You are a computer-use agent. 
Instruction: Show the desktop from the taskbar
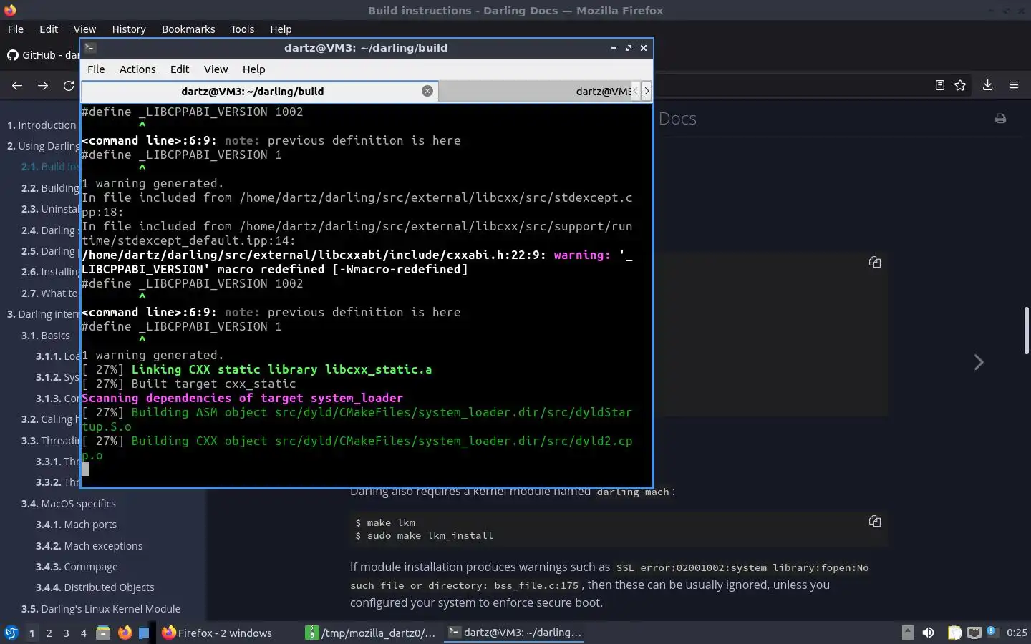point(144,633)
